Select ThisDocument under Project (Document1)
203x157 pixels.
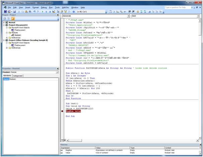pos(20,30)
